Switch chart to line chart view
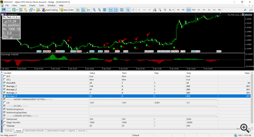Viewport: 254px width, 137px height. pos(88,10)
